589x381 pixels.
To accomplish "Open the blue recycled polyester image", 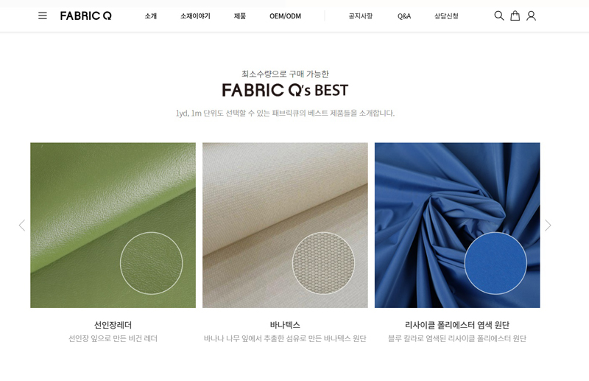I will click(457, 226).
